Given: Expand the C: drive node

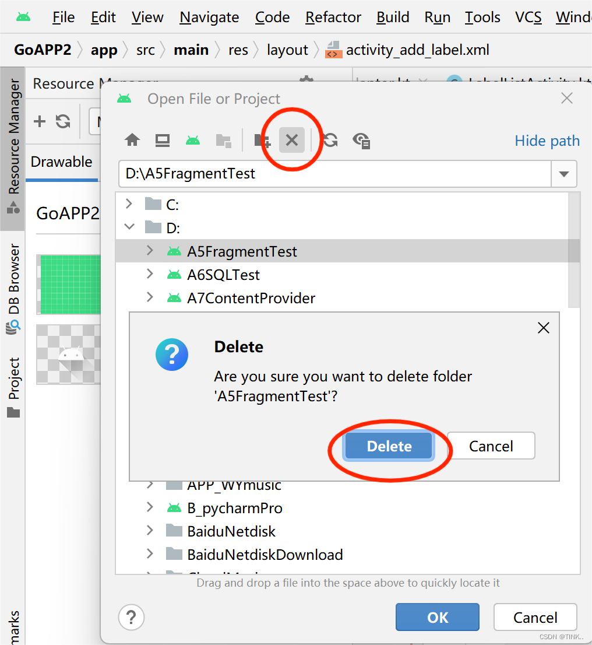Looking at the screenshot, I should [129, 204].
